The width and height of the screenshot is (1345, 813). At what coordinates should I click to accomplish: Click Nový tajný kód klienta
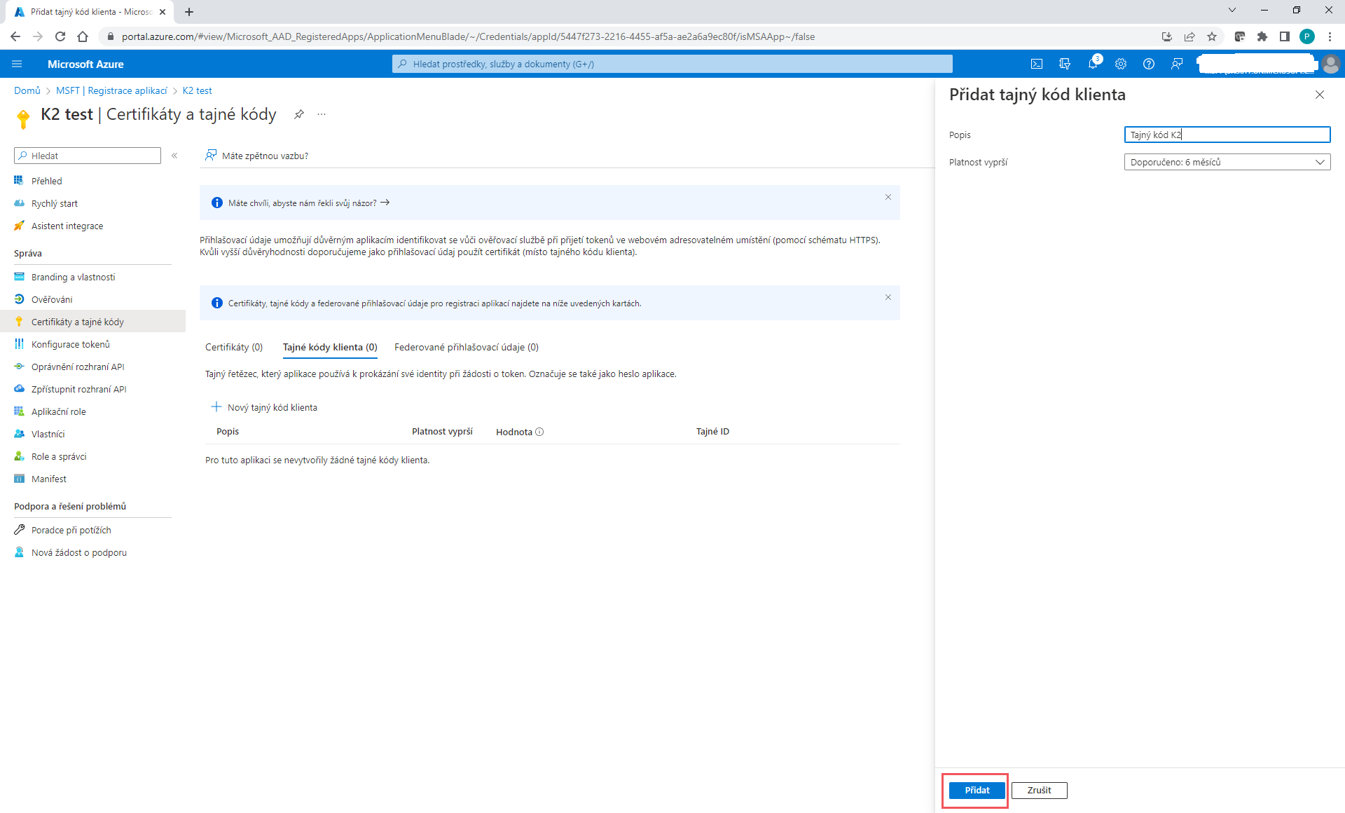coord(265,407)
